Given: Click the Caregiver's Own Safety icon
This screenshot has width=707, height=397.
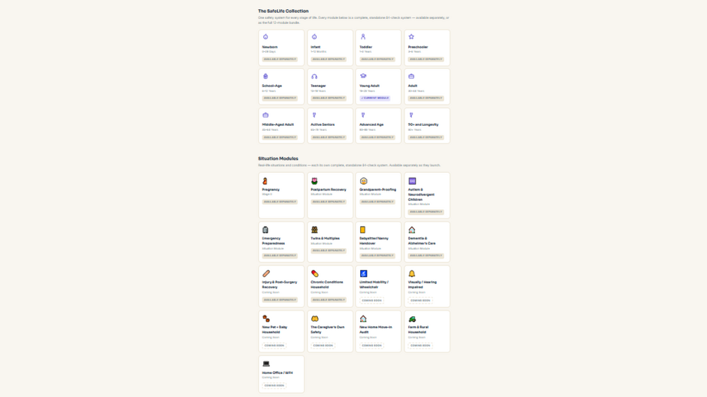Looking at the screenshot, I should [x=314, y=318].
